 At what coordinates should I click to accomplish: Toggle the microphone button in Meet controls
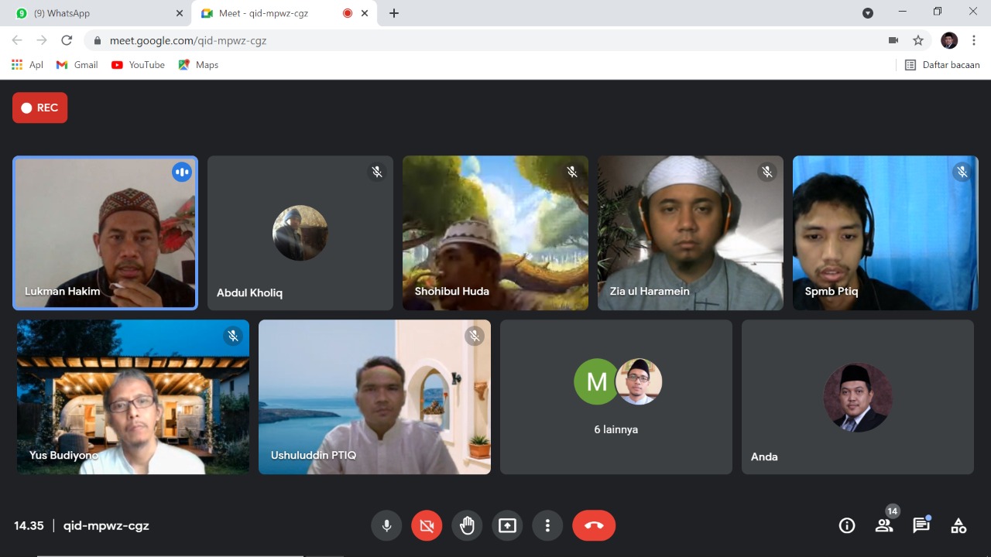386,525
